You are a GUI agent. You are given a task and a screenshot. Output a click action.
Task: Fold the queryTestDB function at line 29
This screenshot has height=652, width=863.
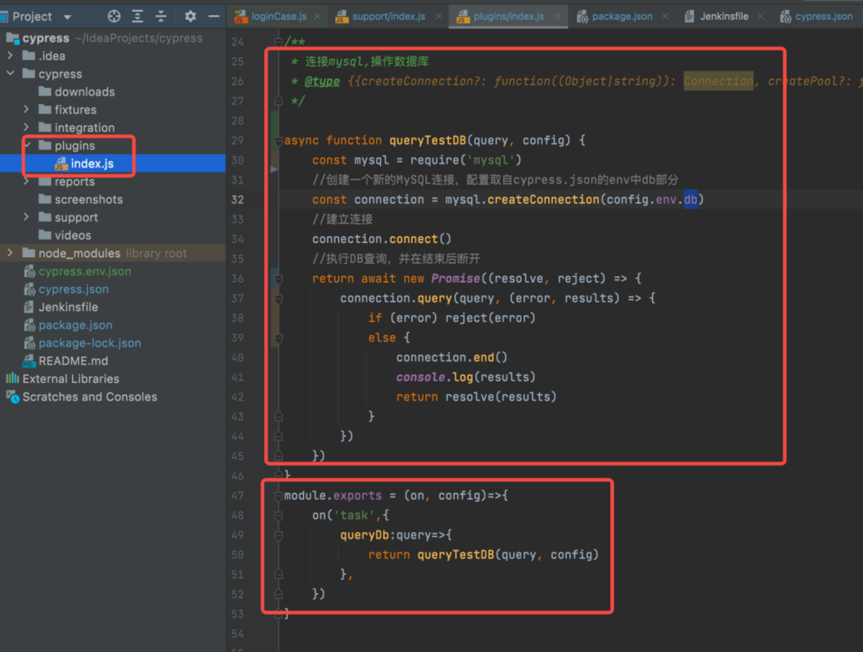(277, 140)
